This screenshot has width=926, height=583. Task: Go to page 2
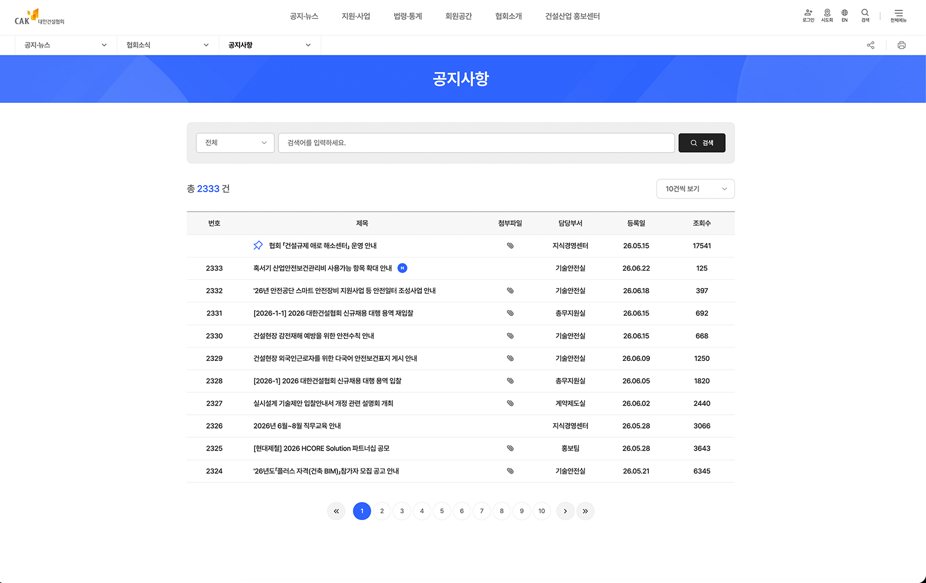382,511
